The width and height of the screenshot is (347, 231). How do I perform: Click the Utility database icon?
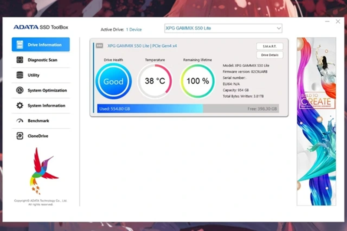(20, 75)
